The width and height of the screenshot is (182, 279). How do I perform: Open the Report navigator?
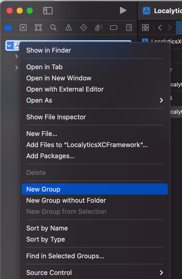129,28
